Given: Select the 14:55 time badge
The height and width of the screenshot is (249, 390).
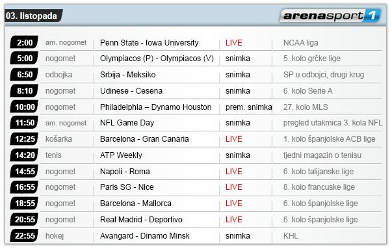Looking at the screenshot, I should [24, 171].
